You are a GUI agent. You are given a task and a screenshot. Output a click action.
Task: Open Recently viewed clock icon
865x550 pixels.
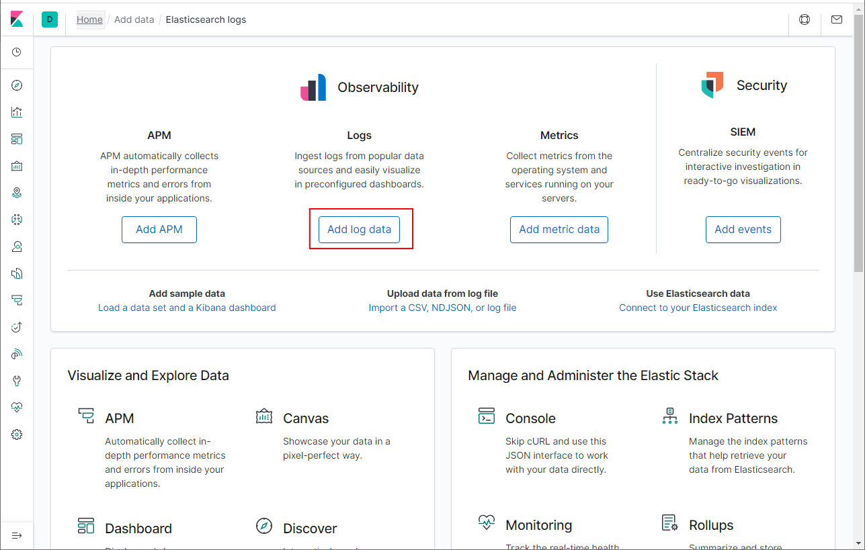point(17,52)
